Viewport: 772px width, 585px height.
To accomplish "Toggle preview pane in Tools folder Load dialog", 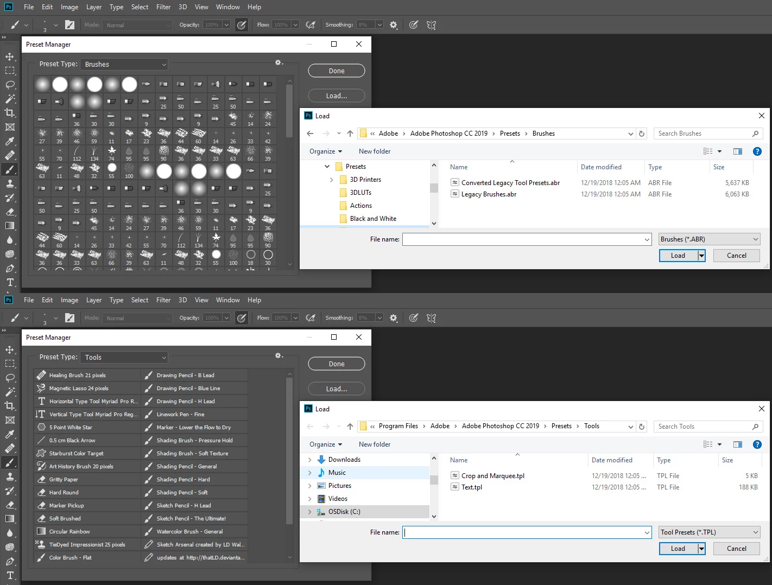I will (737, 444).
